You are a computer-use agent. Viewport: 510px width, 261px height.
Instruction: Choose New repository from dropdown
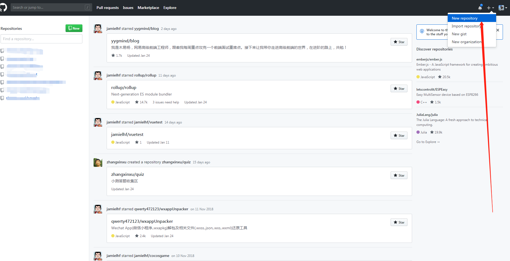click(x=472, y=18)
